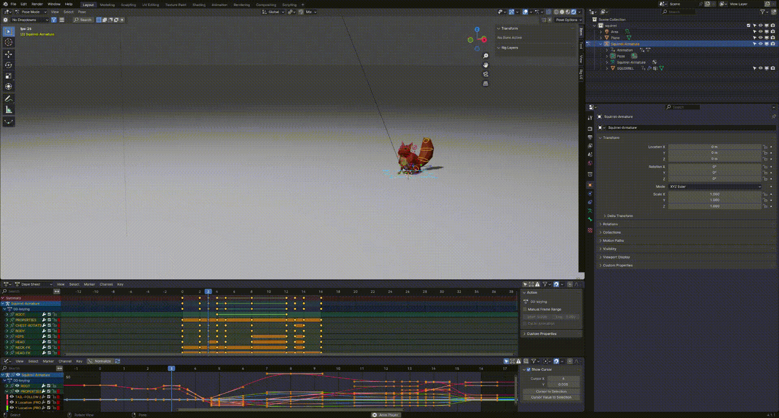Toggle Show Cursor checkbox
Image resolution: width=779 pixels, height=418 pixels.
coord(528,369)
